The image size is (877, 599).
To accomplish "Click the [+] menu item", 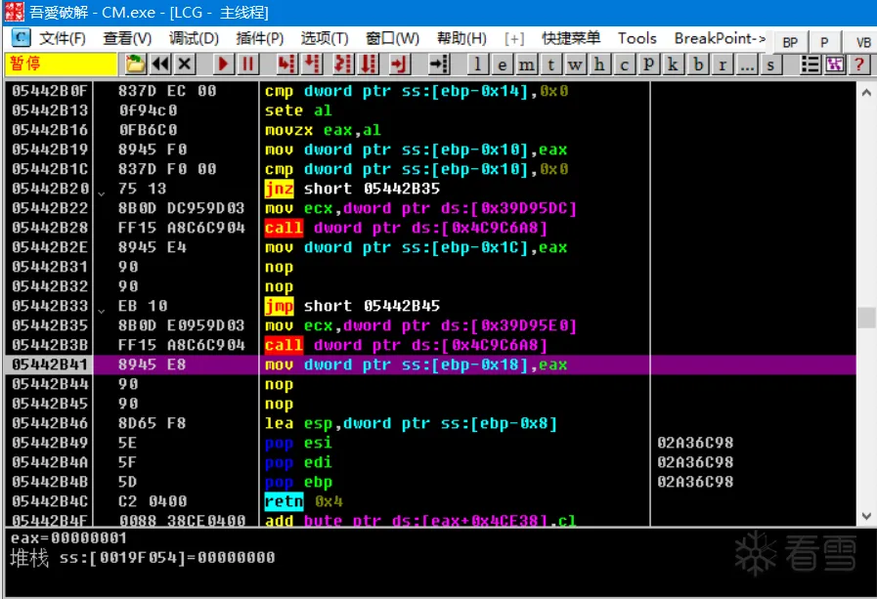I will 514,38.
